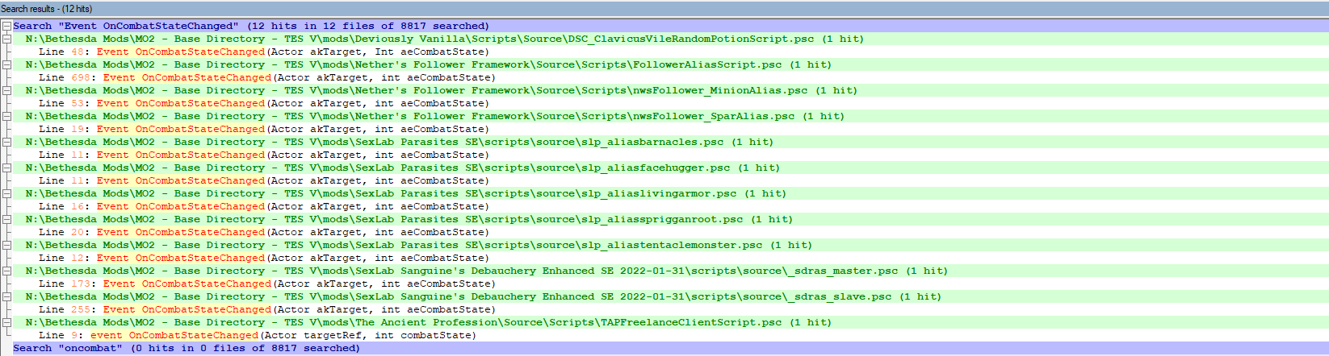1329x356 pixels.
Task: Collapse nwsFollower_MinionAlias.psc file node
Action: point(6,90)
